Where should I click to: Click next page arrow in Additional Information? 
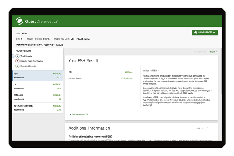coord(208,129)
